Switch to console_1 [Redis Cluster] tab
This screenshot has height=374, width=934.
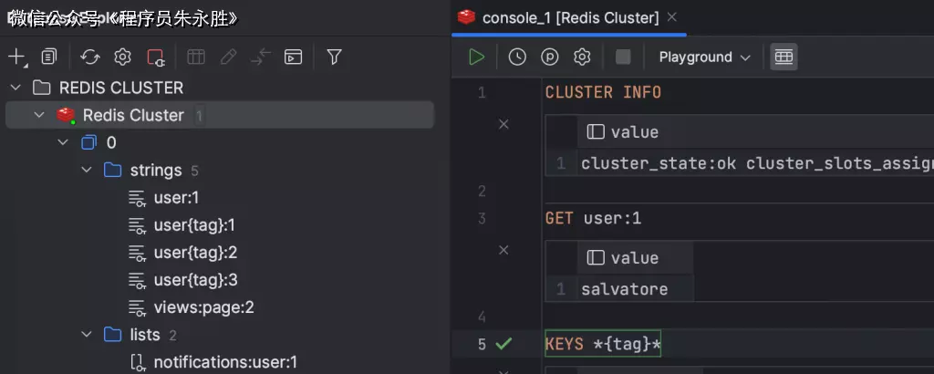tap(569, 17)
